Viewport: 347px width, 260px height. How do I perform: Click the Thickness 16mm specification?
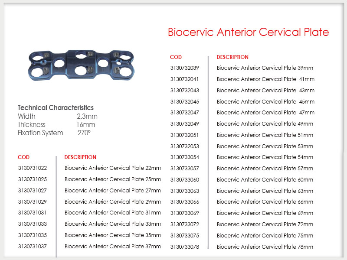pos(56,125)
